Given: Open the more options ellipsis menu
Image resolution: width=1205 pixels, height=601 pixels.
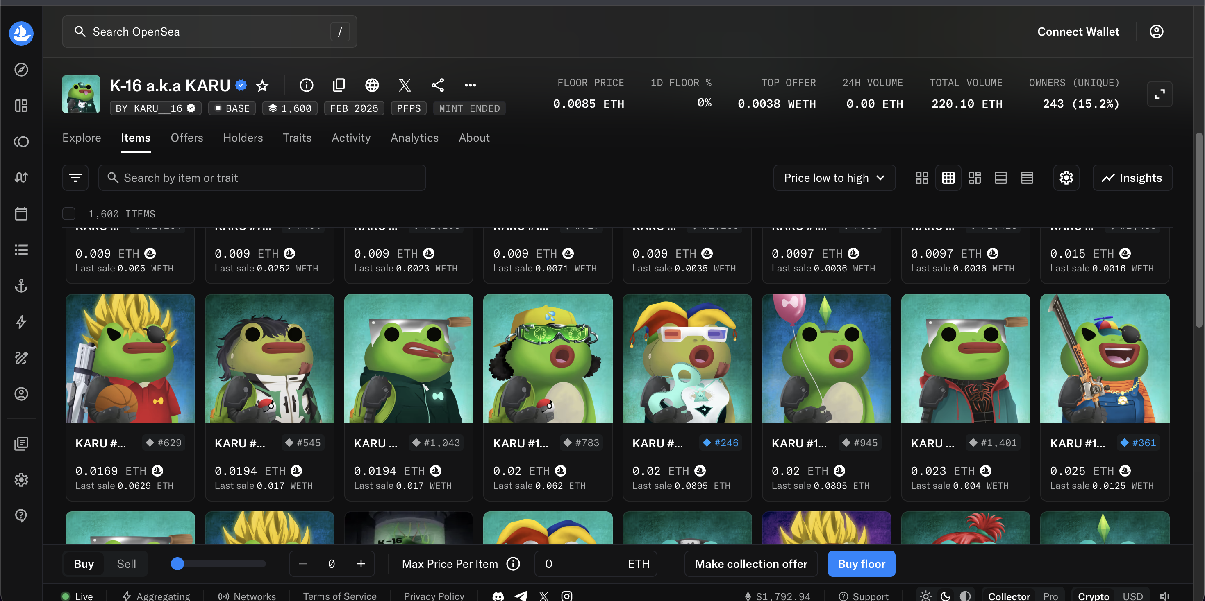Looking at the screenshot, I should coord(470,85).
